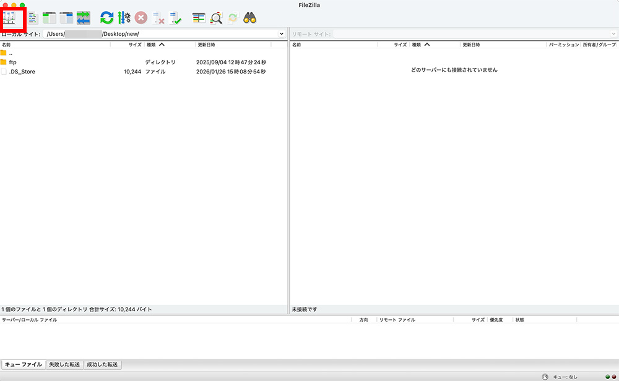Toggle synchronized browsing mode
Image resolution: width=619 pixels, height=381 pixels.
point(232,17)
